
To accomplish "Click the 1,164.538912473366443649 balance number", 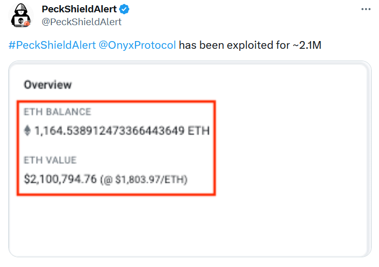I will click(x=109, y=131).
